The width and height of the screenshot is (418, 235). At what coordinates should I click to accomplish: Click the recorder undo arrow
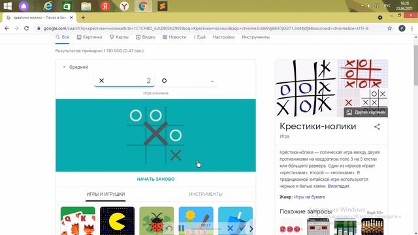coord(169,228)
